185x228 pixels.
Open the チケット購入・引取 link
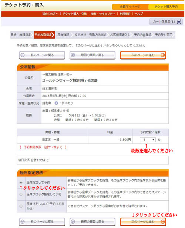pyautogui.click(x=75, y=14)
